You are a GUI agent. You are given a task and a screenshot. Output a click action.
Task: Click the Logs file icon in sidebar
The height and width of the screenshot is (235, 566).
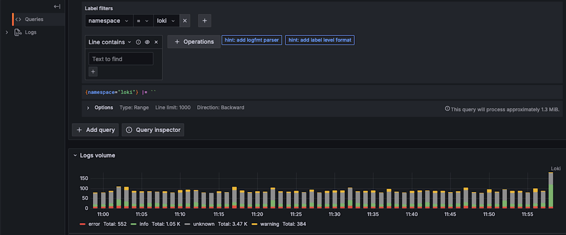coord(18,33)
